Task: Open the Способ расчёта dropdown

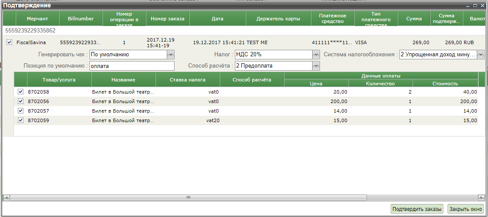Action: (x=316, y=66)
